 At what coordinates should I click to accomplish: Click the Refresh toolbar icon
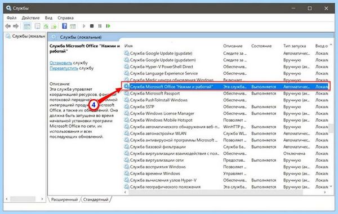point(46,26)
